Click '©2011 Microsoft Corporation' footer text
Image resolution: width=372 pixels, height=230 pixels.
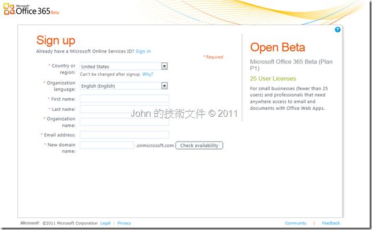(70, 223)
